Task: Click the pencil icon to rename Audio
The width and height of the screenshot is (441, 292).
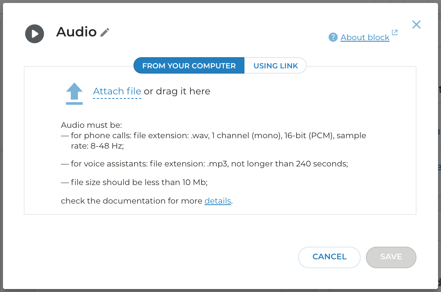Action: tap(105, 32)
